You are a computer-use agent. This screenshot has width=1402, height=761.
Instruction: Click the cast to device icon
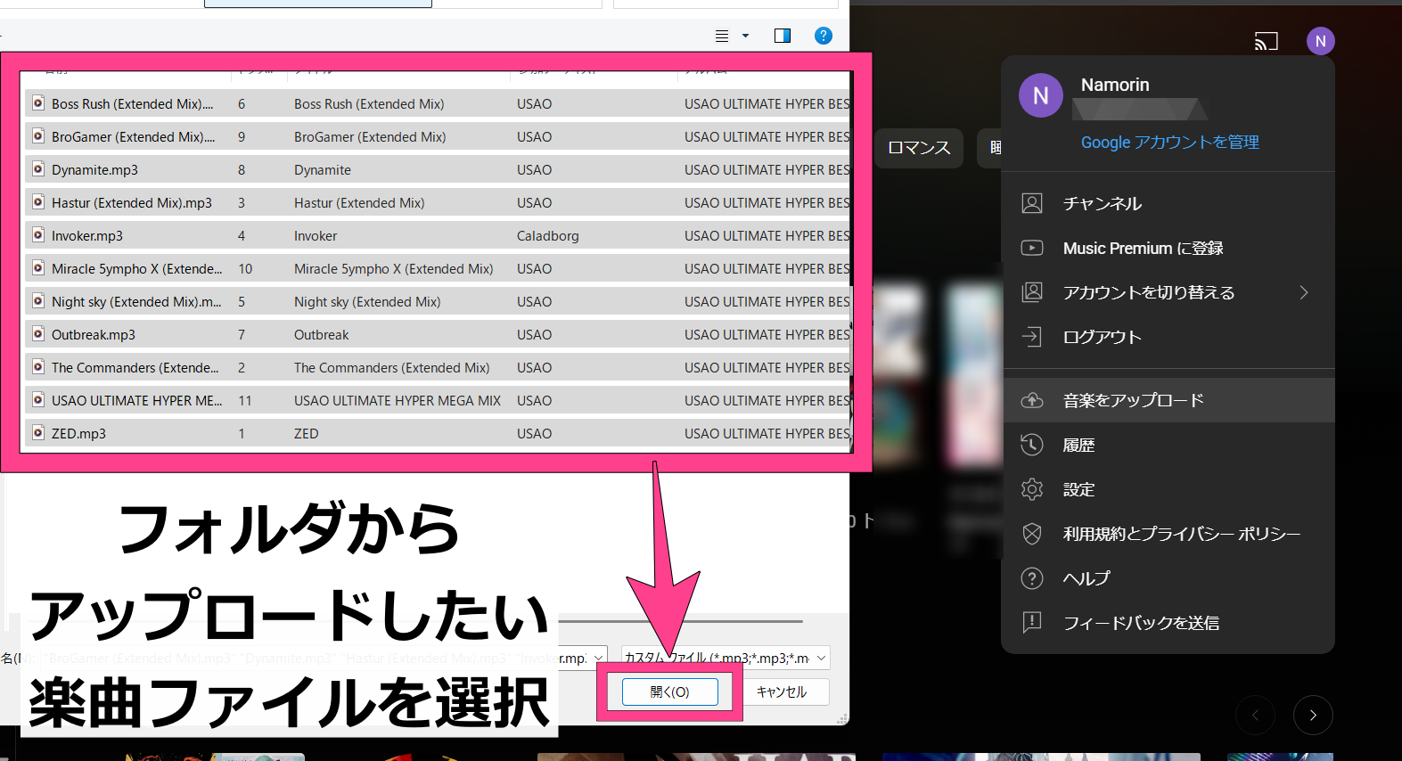point(1267,41)
